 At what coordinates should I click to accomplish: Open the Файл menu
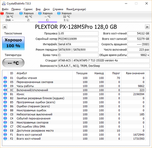coord(5,9)
